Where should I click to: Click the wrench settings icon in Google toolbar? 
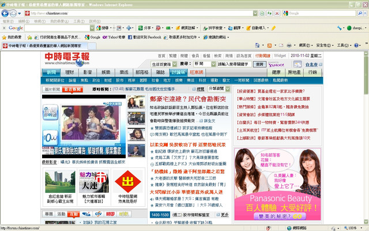pyautogui.click(x=339, y=28)
